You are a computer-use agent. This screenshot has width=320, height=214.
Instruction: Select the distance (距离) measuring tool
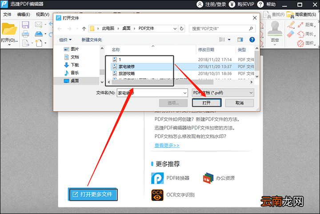pyautogui.click(x=307, y=25)
